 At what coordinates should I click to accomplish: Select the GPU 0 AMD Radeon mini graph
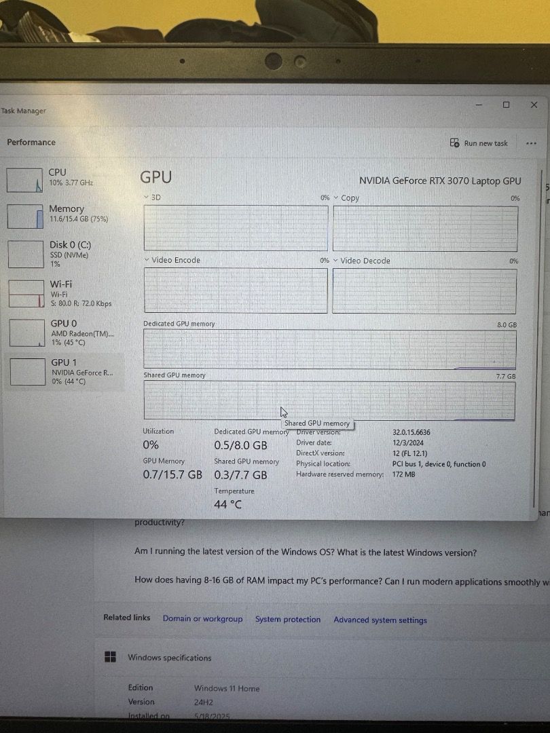pos(27,333)
